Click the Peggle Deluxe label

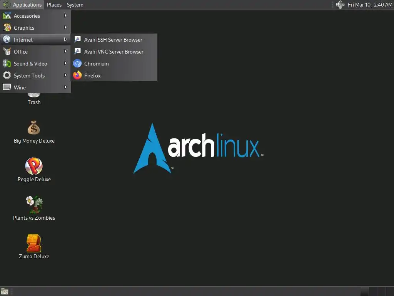(x=34, y=179)
